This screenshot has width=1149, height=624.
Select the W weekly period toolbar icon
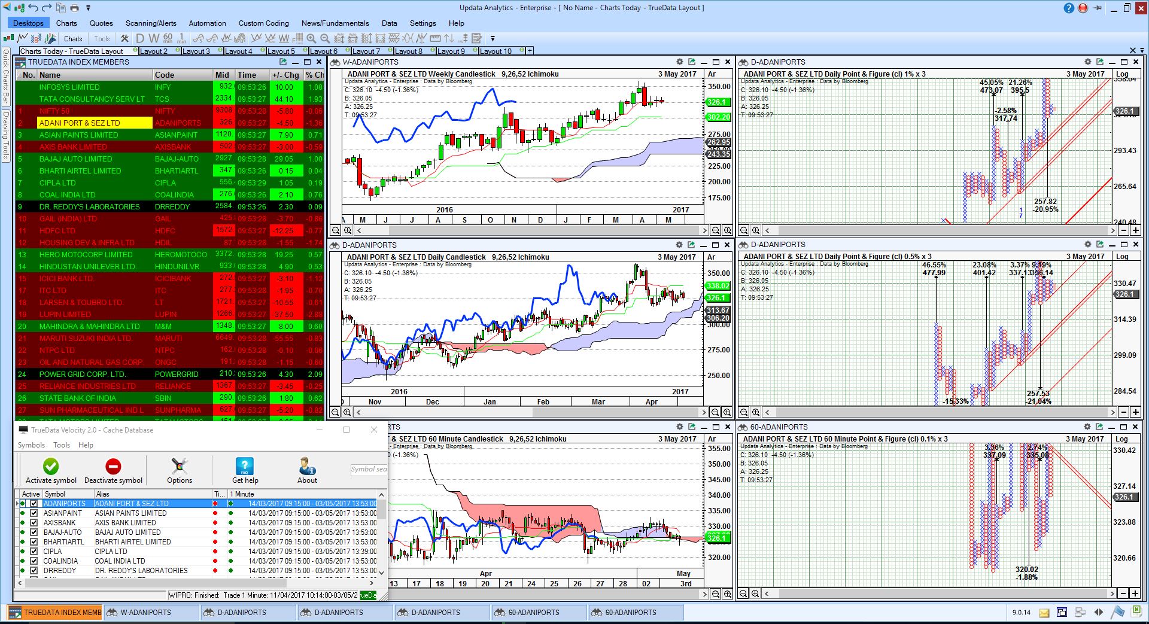point(154,38)
